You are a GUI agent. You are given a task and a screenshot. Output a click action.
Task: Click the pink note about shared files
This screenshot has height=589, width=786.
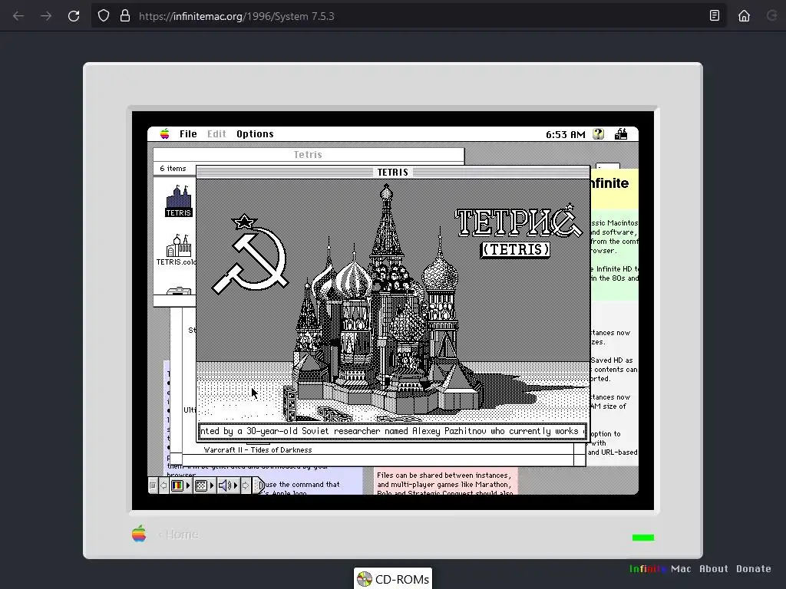coord(446,482)
